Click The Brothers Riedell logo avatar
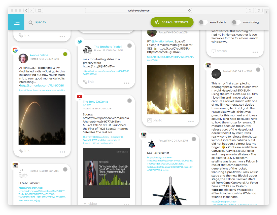 pos(87,50)
